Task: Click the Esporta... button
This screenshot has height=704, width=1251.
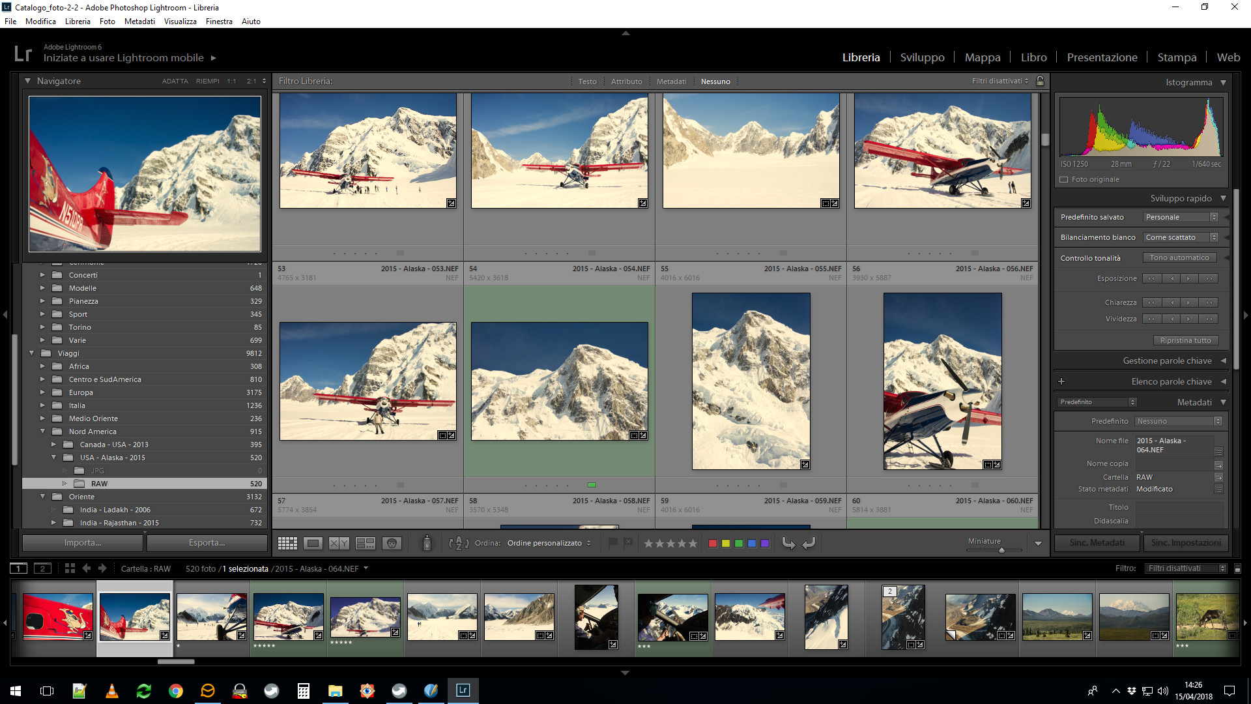Action: [207, 542]
